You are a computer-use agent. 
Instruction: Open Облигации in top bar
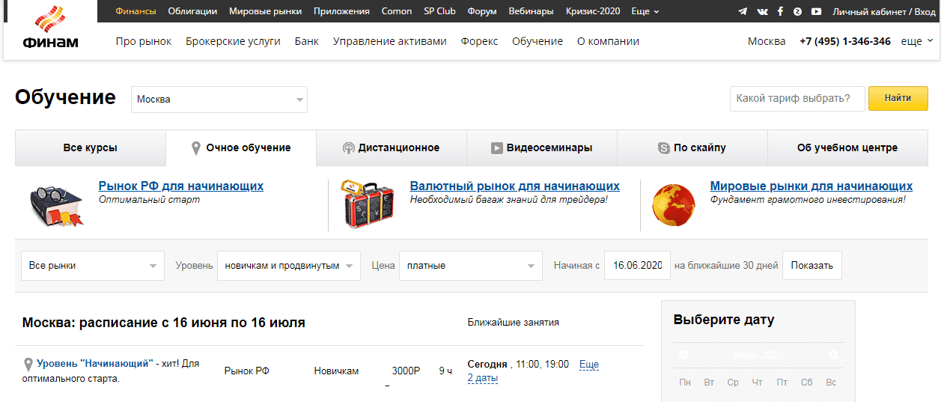point(192,11)
